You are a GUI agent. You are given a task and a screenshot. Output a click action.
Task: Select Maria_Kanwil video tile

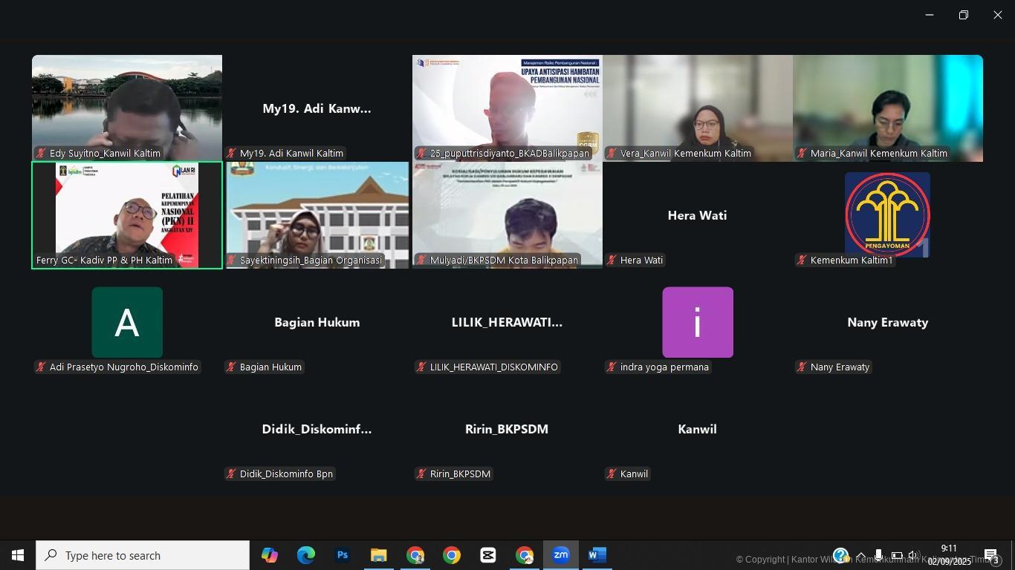[888, 108]
